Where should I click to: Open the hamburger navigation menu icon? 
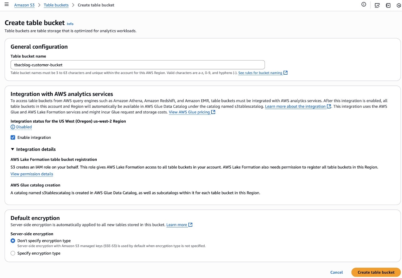6,5
